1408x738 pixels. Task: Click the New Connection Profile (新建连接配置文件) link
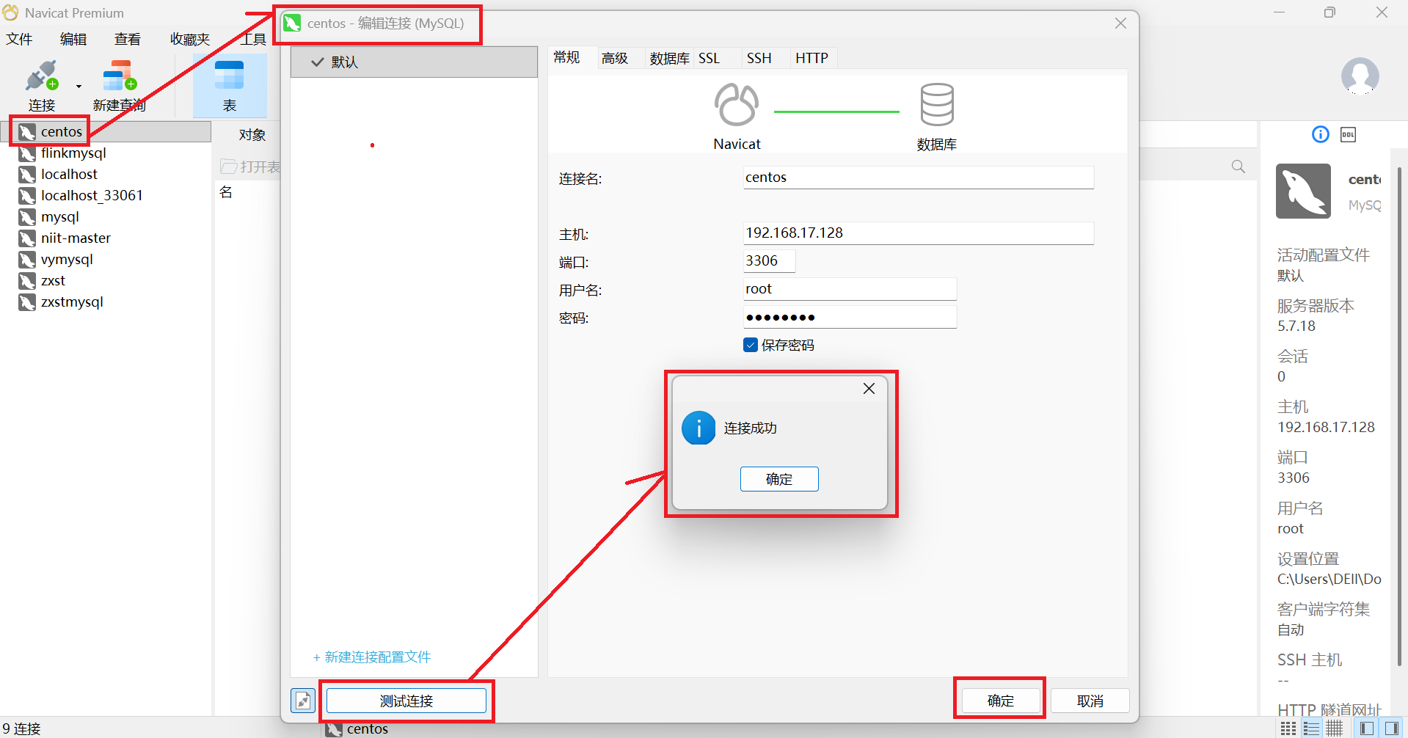pos(372,657)
